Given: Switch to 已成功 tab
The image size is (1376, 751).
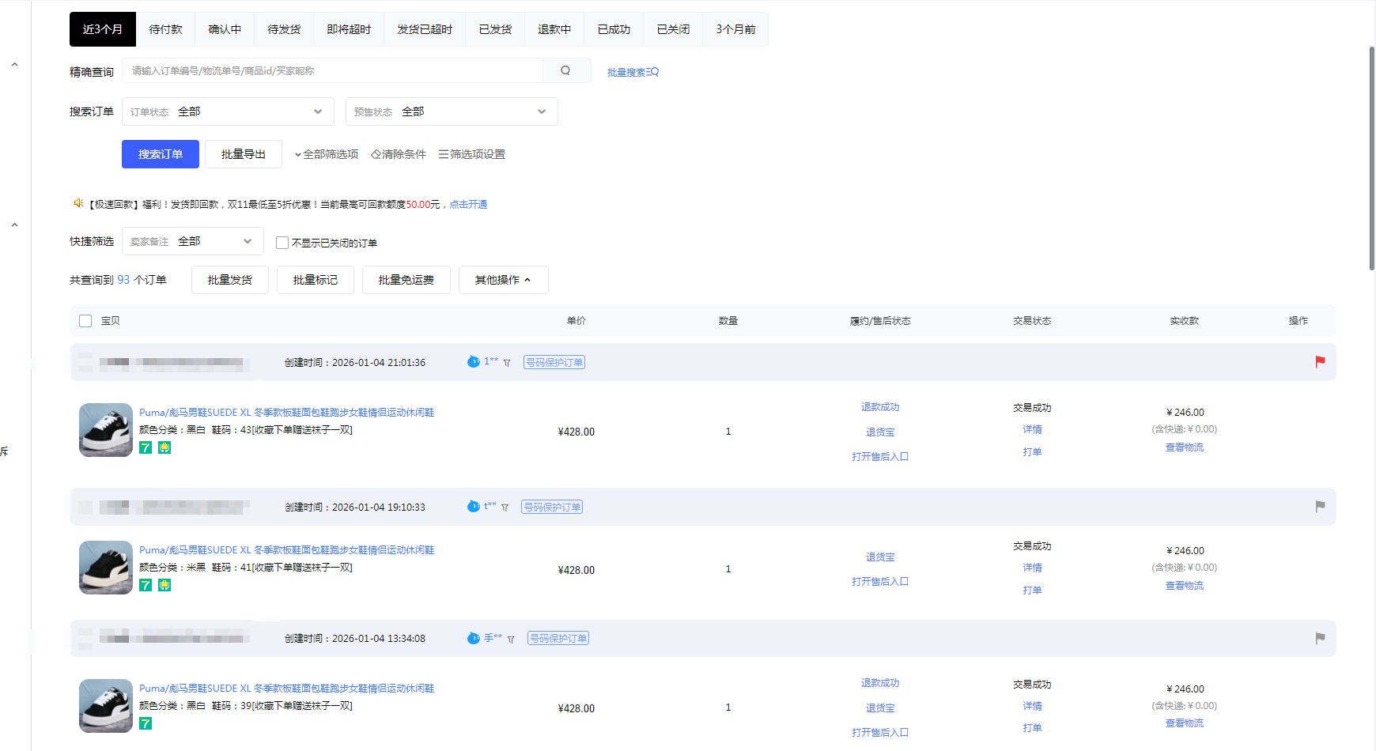Looking at the screenshot, I should [614, 29].
